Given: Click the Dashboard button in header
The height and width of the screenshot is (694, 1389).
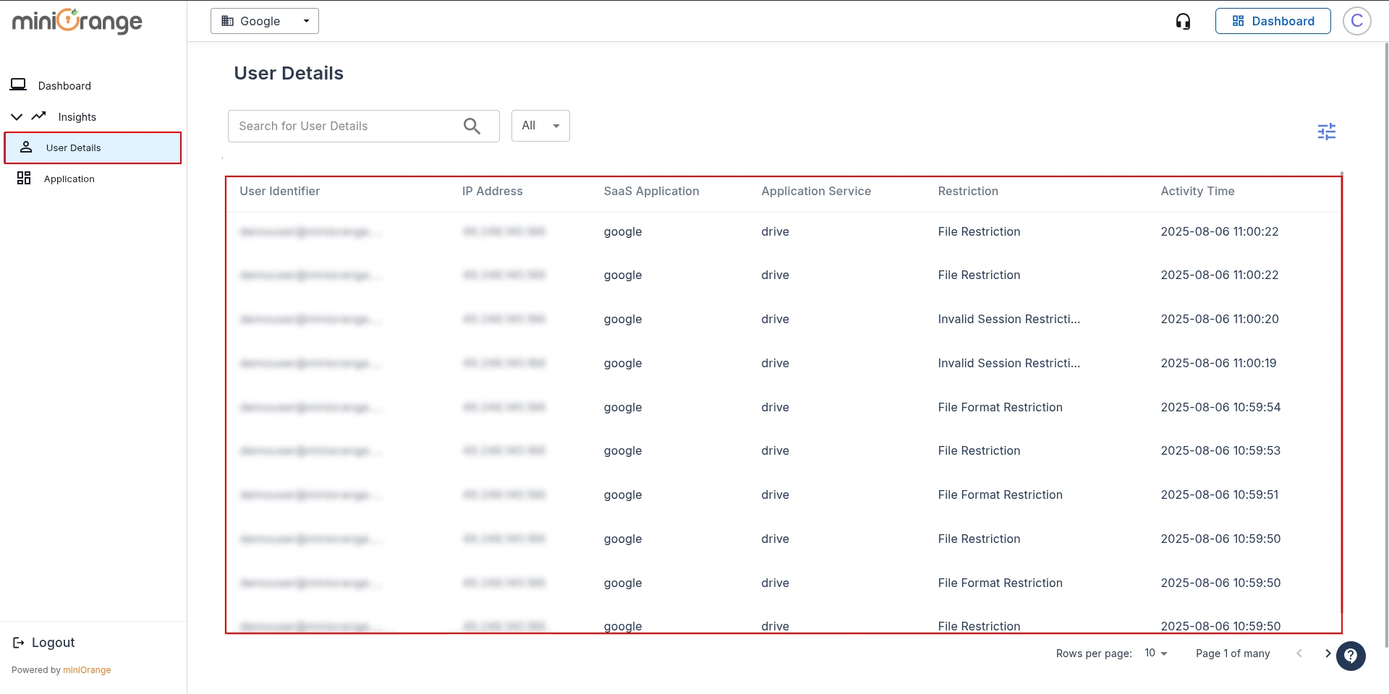Looking at the screenshot, I should 1273,21.
